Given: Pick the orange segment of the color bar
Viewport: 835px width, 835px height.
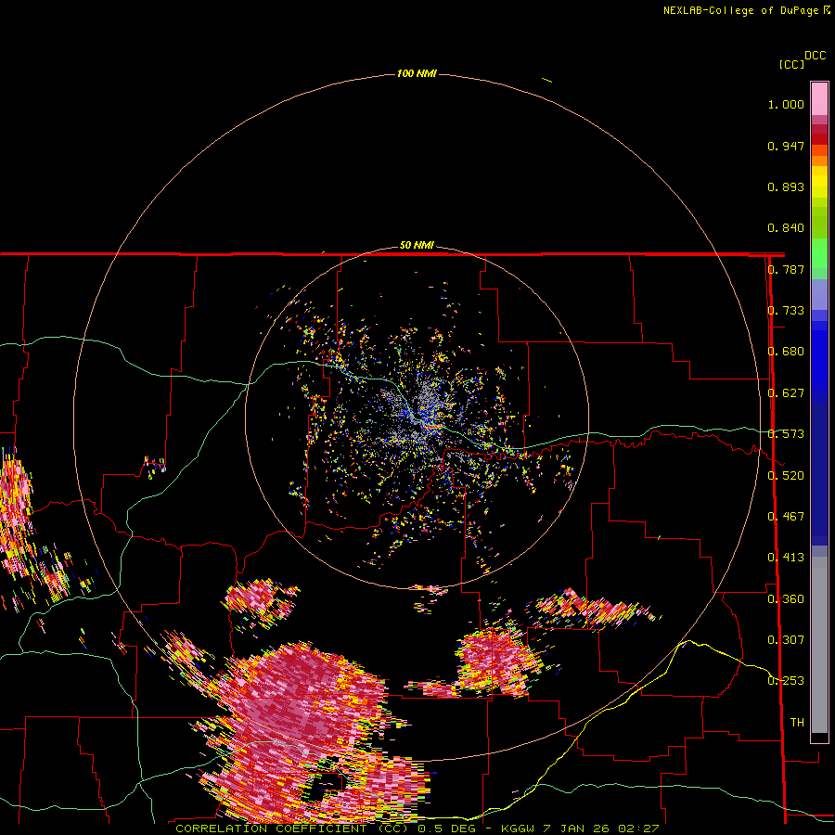Looking at the screenshot, I should tap(819, 161).
